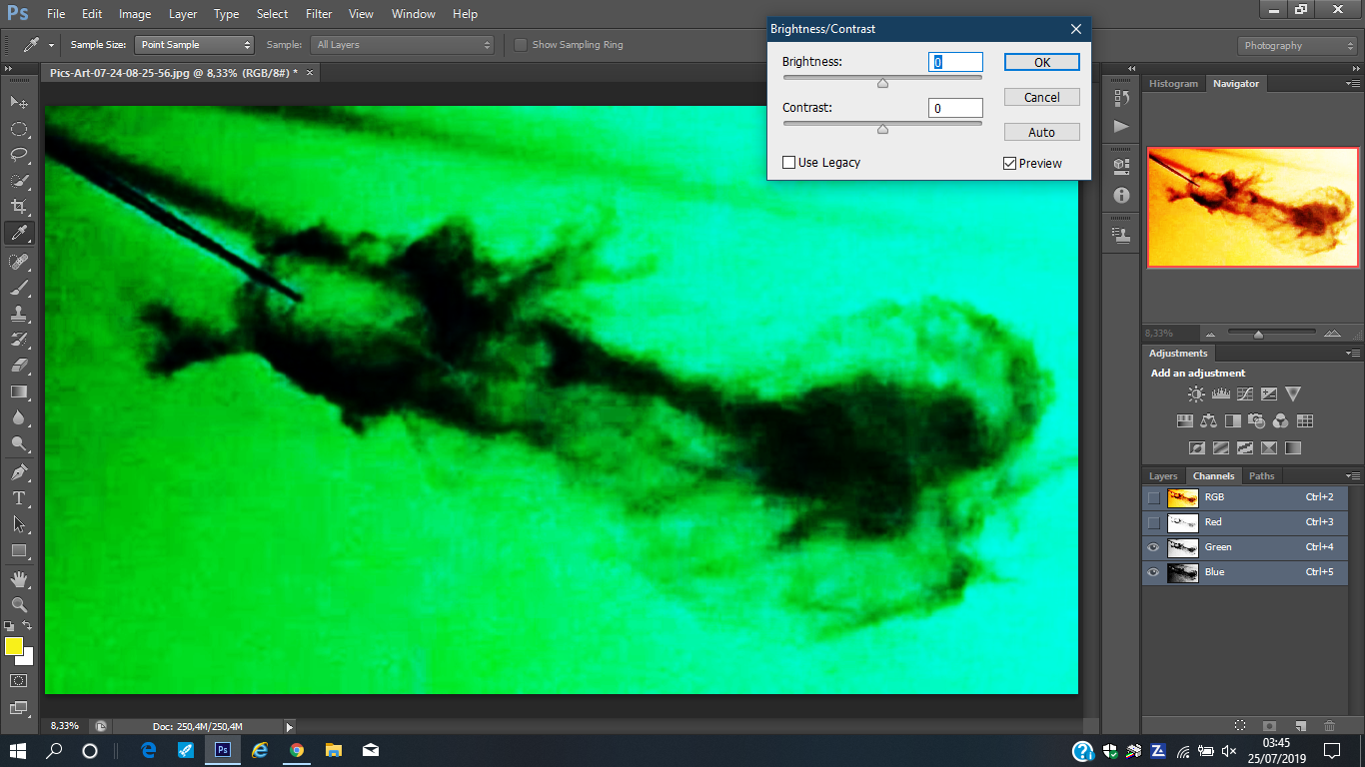Screen dimensions: 1365x767
Task: Click the Contrast slider handle
Action: click(x=882, y=129)
